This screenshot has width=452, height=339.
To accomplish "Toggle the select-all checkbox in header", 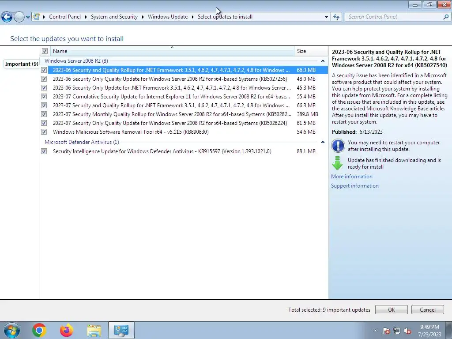I will [x=45, y=51].
